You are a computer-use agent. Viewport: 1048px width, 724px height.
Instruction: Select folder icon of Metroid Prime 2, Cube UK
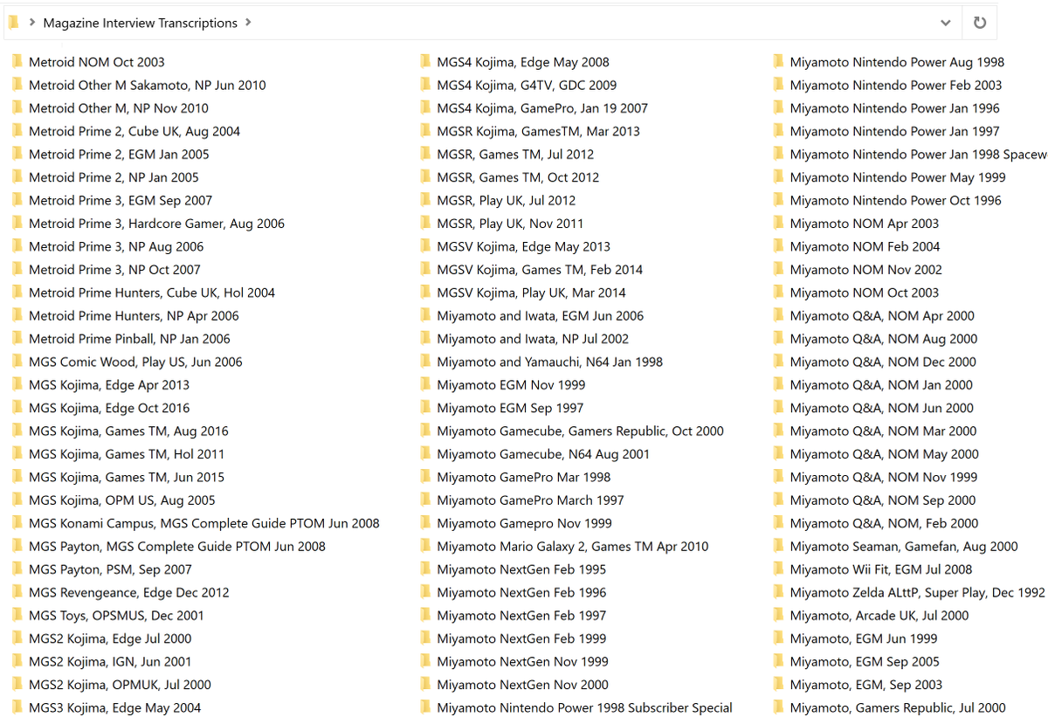point(17,131)
